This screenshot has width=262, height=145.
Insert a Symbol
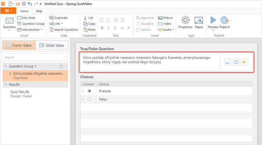pyautogui.click(x=143, y=30)
